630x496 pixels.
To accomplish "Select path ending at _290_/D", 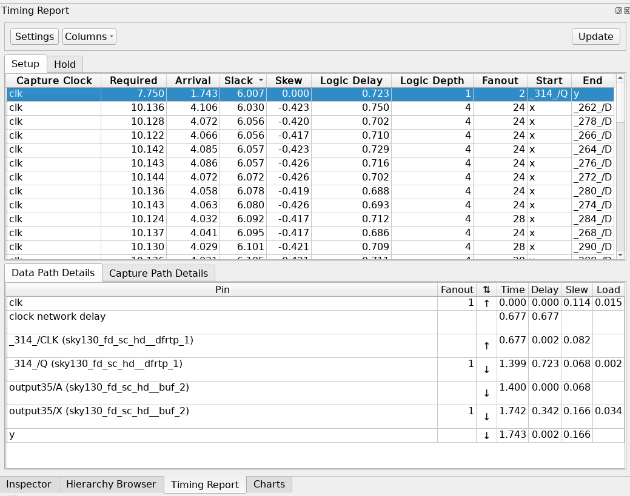I will coord(310,247).
